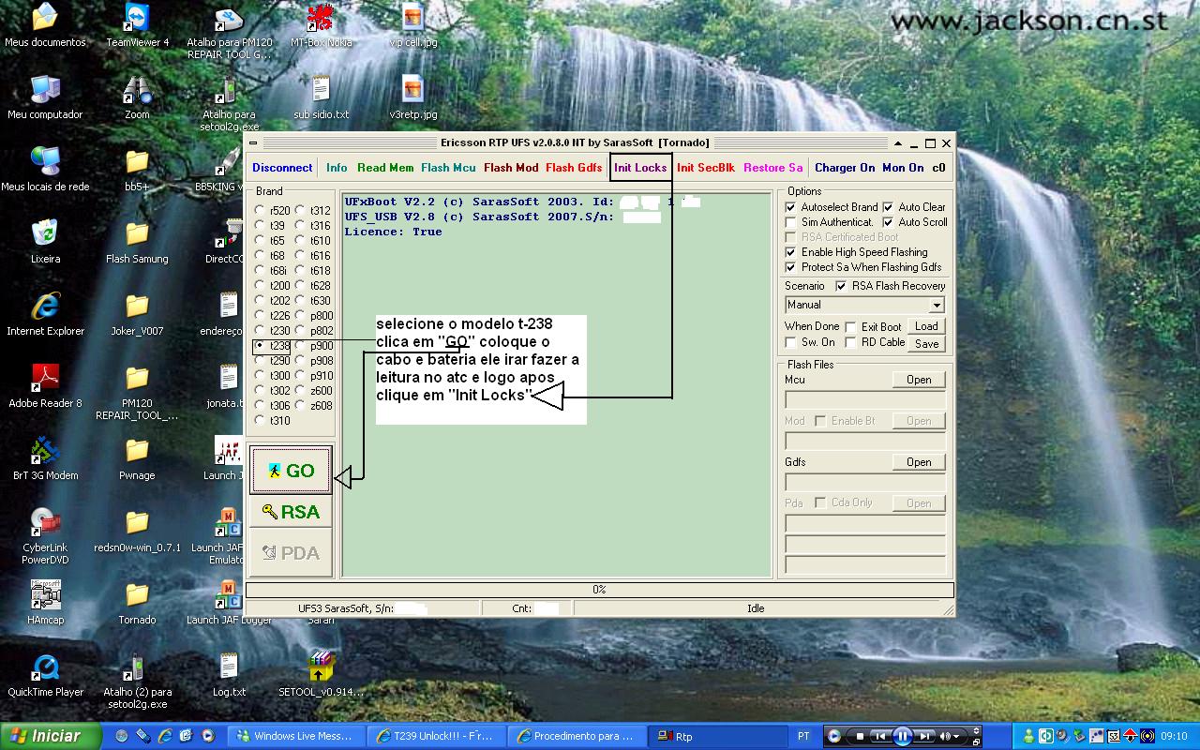The width and height of the screenshot is (1200, 750).
Task: Click Charger On toolbar item
Action: tap(845, 168)
